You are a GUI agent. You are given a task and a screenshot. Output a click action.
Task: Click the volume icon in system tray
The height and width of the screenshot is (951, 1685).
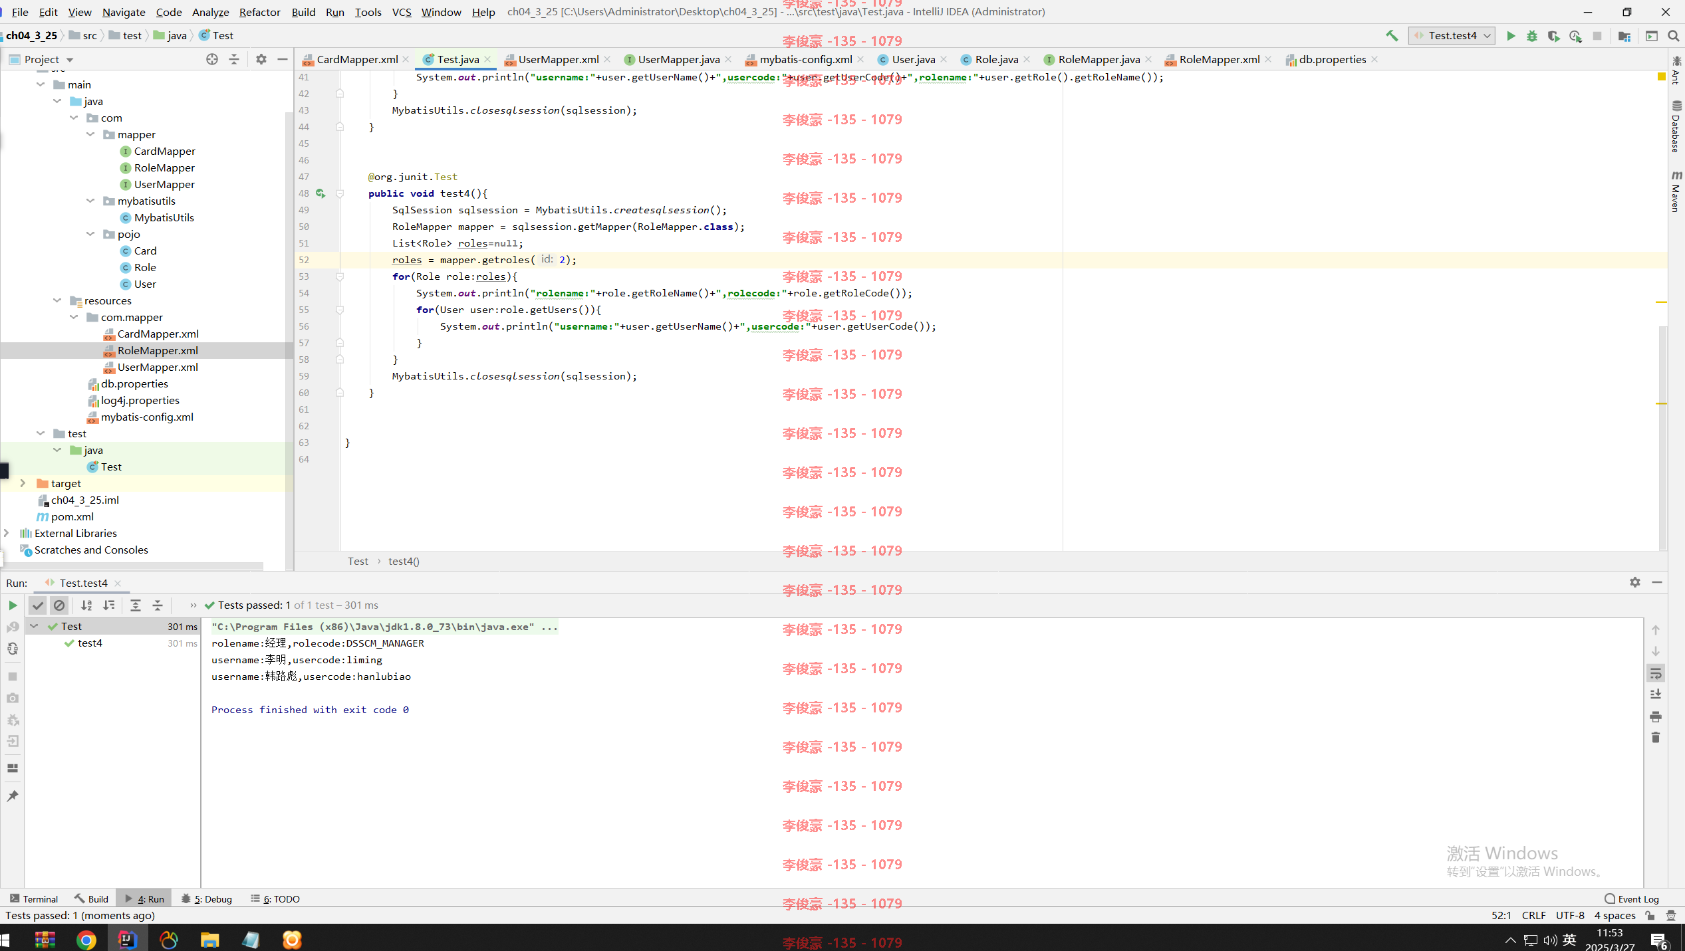click(1550, 940)
